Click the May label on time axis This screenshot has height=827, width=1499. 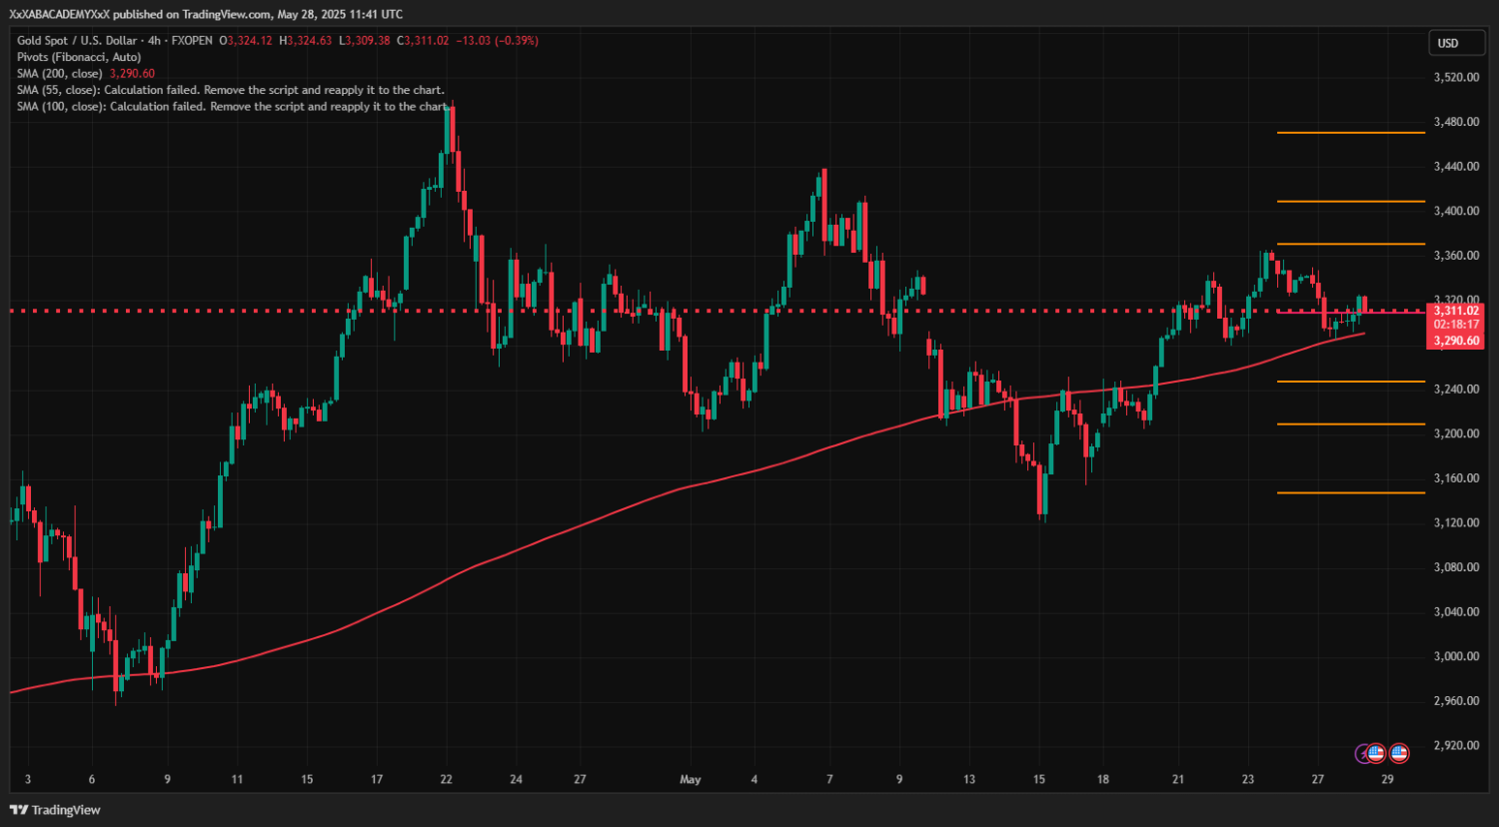click(x=691, y=780)
